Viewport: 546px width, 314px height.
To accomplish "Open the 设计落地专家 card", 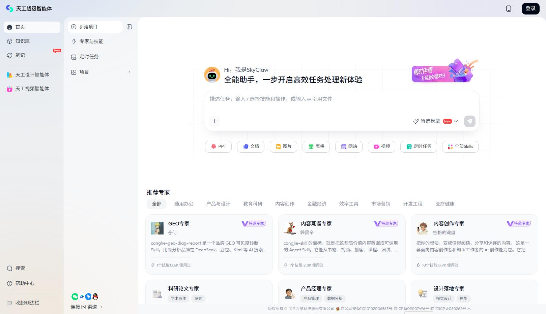I will click(x=474, y=292).
